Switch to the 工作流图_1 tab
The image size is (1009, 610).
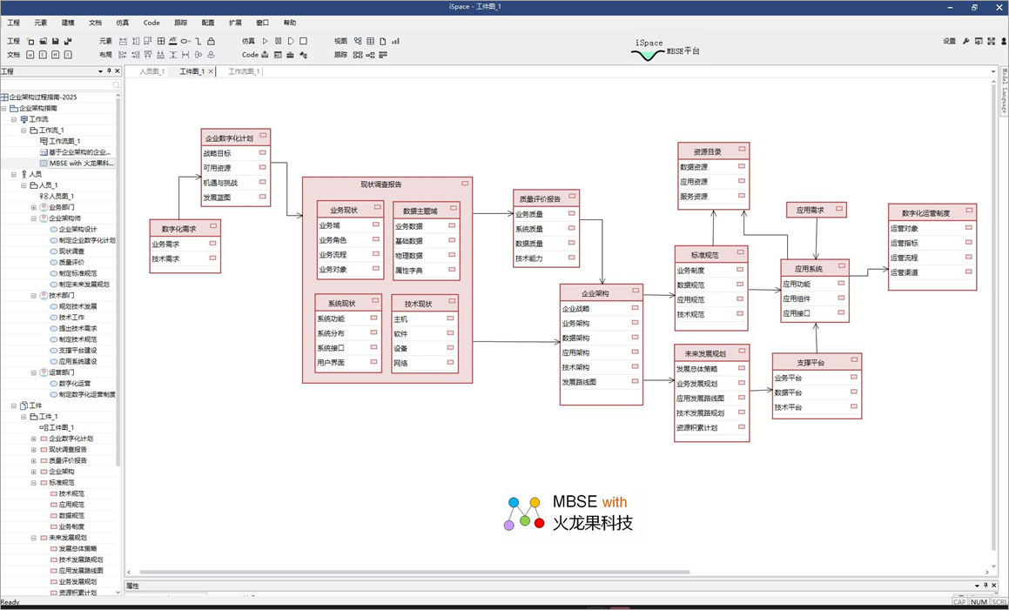point(244,71)
